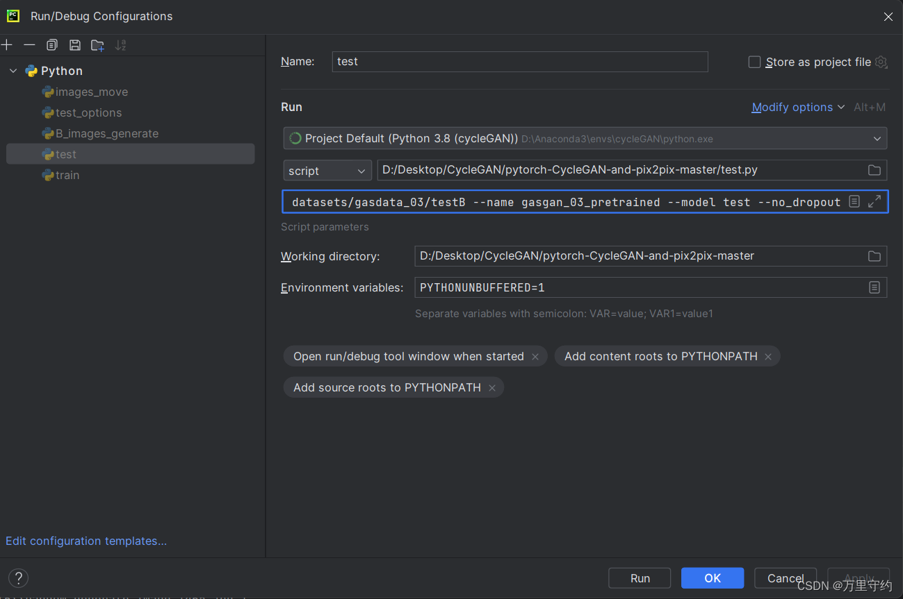The image size is (903, 599).
Task: Select the images_move configuration
Action: click(92, 92)
